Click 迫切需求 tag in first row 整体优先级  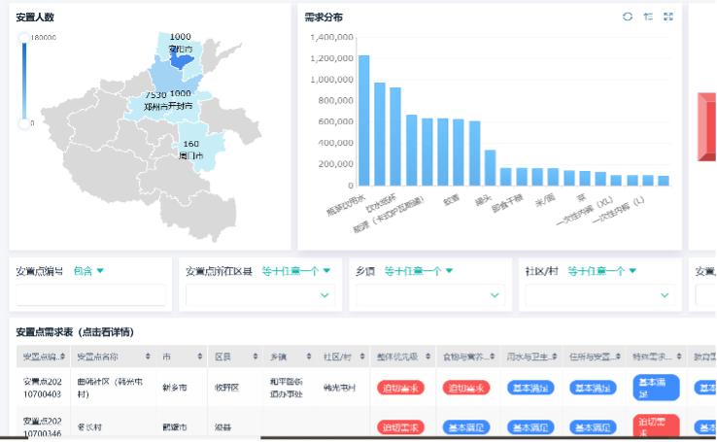400,388
